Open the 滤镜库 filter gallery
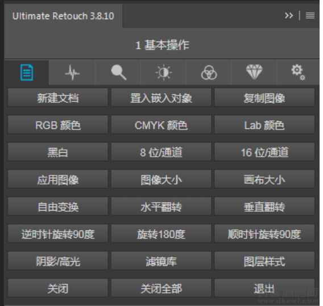The width and height of the screenshot is (323, 306). point(161,261)
